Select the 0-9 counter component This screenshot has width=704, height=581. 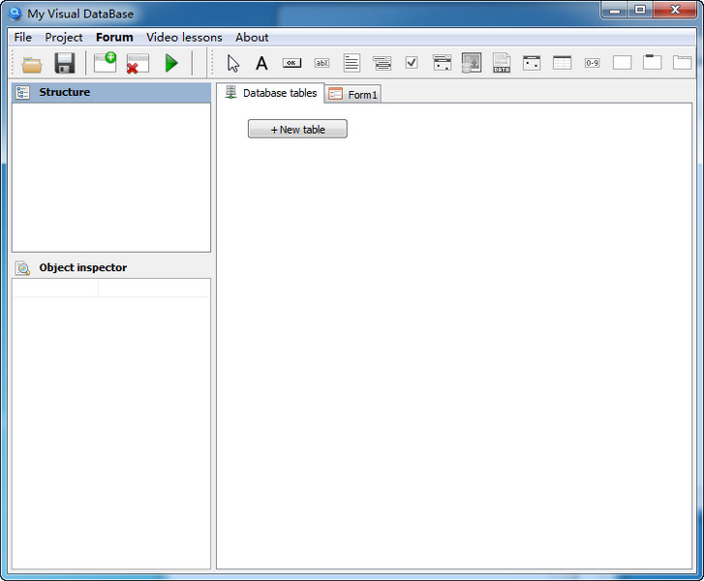point(592,63)
